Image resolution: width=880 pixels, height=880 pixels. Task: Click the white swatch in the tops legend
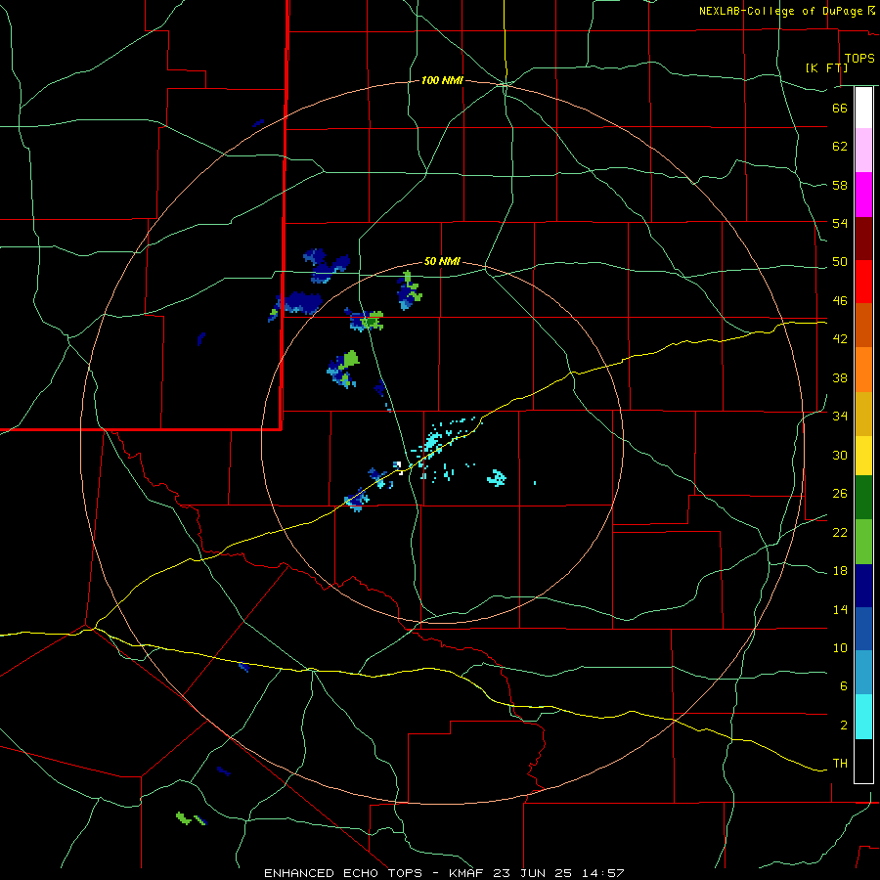[x=863, y=108]
